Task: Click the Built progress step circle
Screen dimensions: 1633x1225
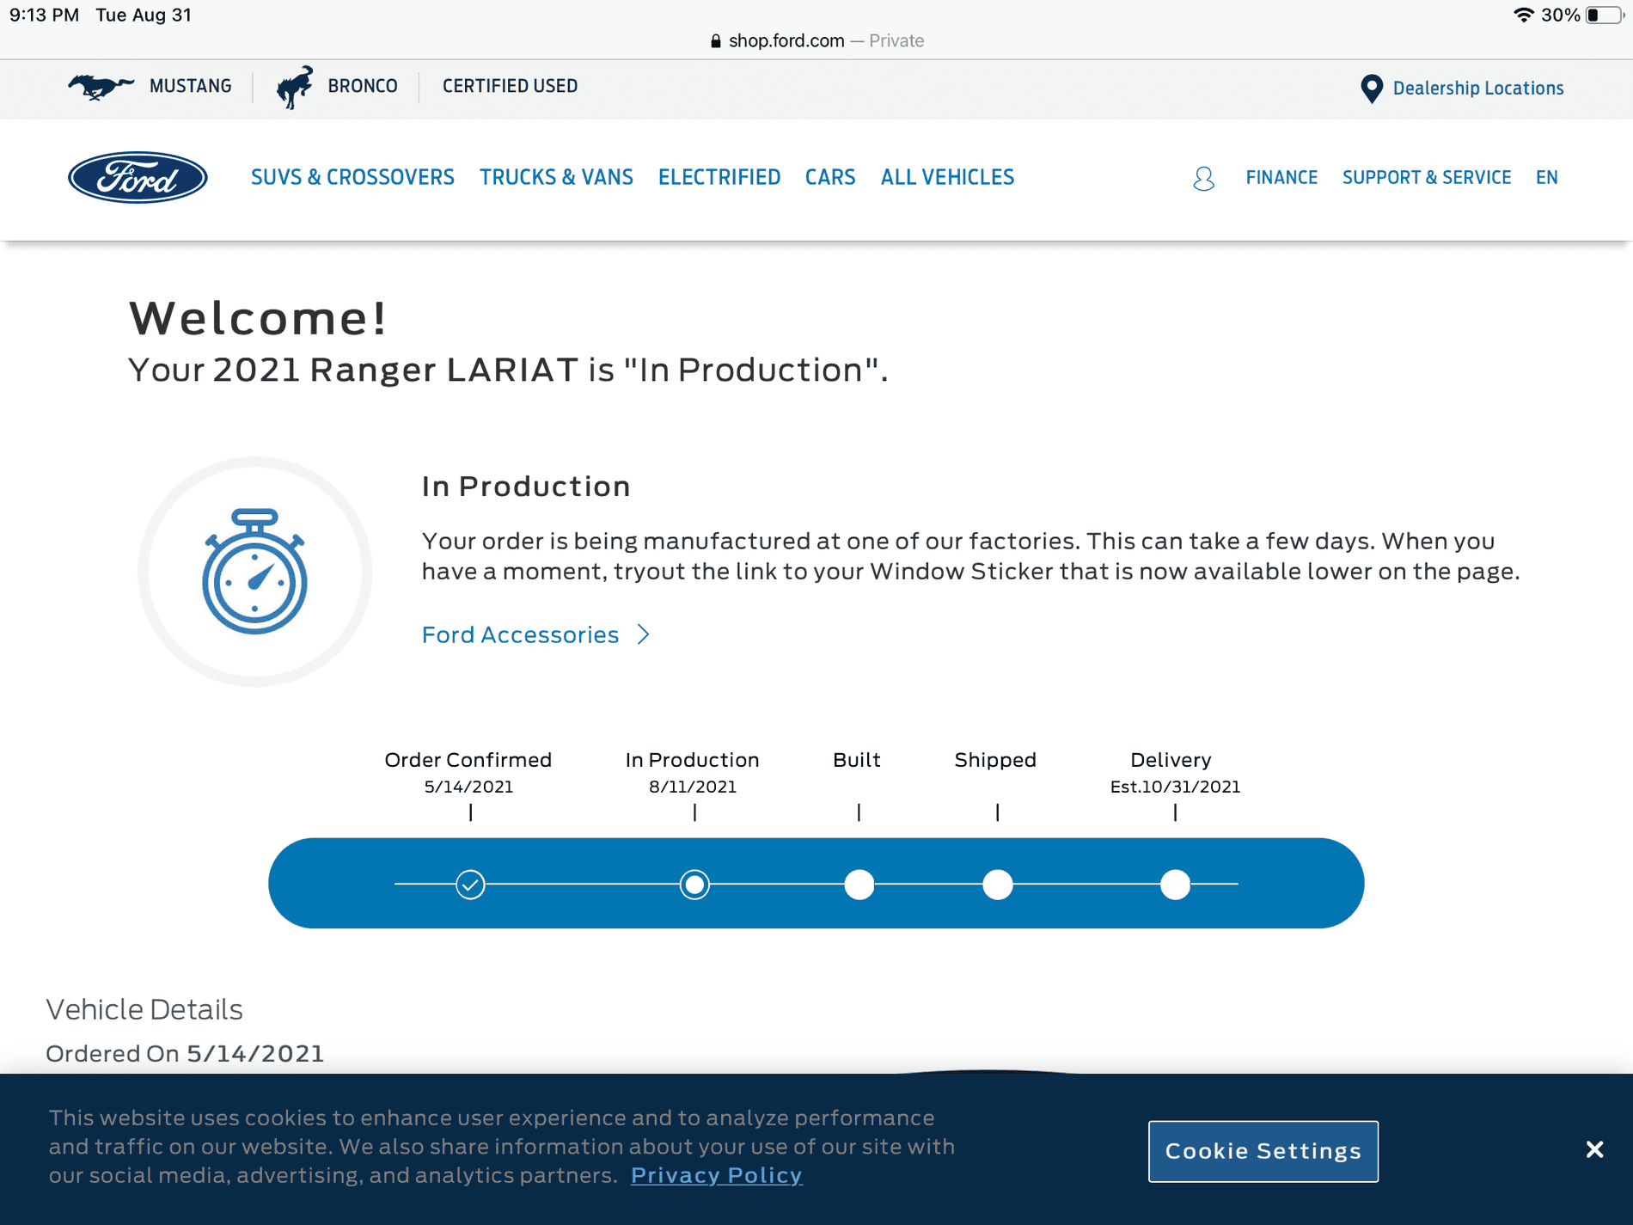Action: coord(859,884)
